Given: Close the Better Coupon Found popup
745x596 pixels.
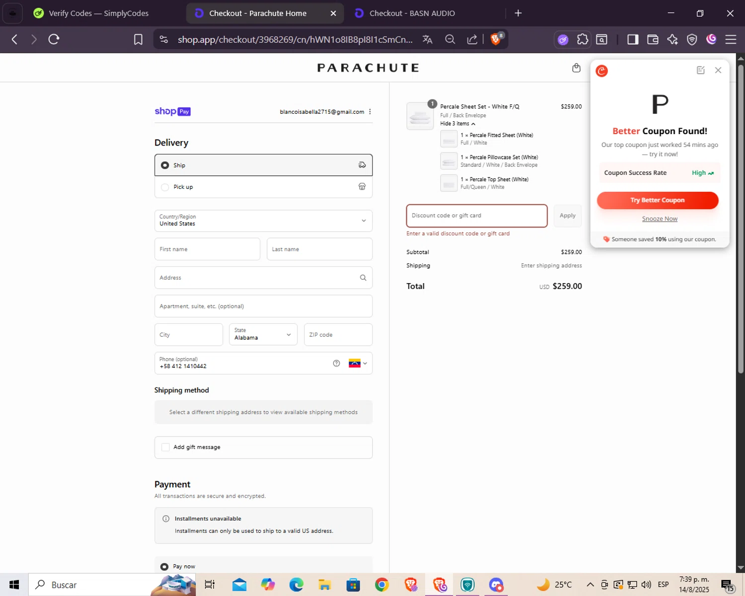Looking at the screenshot, I should click(718, 70).
